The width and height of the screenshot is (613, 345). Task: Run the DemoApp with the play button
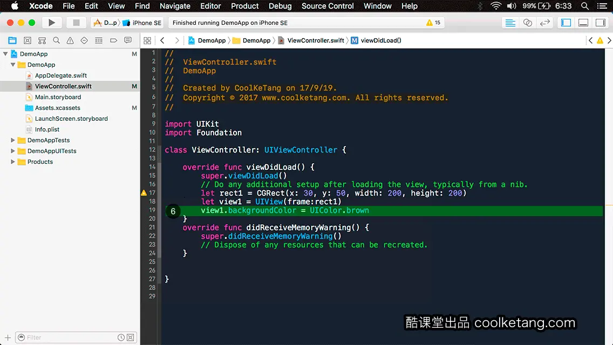coord(52,23)
